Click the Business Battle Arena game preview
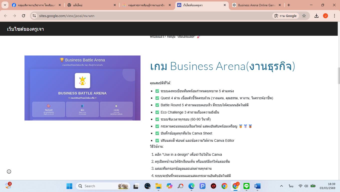The width and height of the screenshot is (340, 192). click(82, 88)
